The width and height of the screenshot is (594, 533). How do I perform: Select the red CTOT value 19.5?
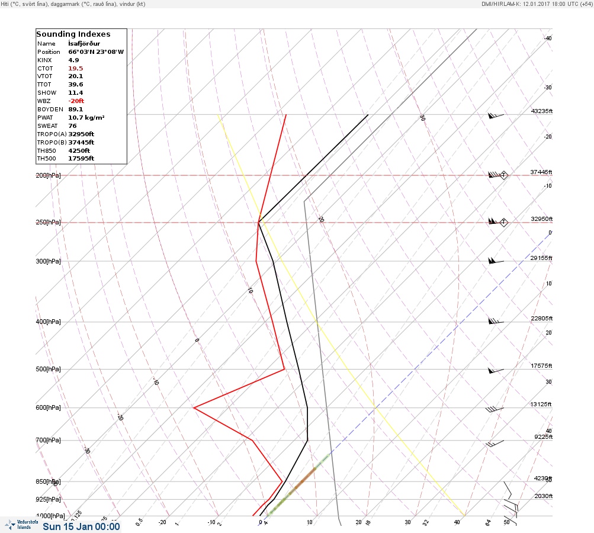pos(75,69)
